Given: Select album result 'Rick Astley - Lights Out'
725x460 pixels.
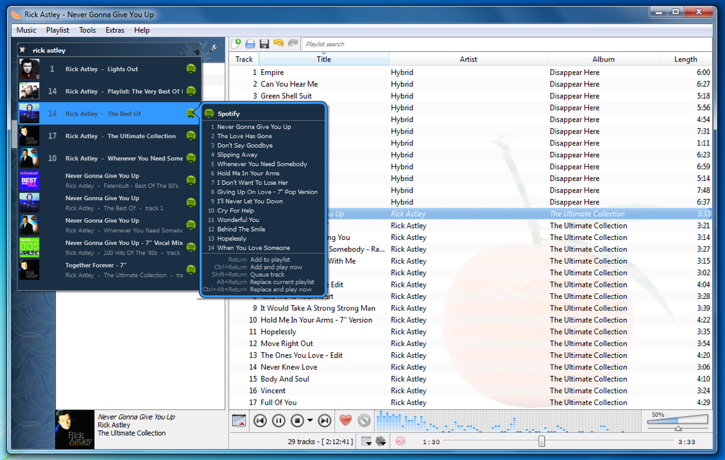Looking at the screenshot, I should click(110, 69).
